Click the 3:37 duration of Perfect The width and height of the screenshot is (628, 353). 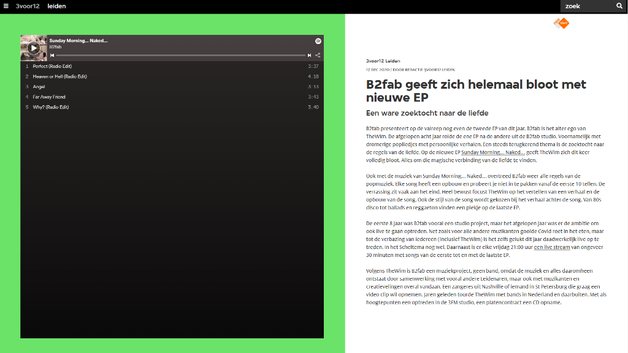click(x=313, y=66)
